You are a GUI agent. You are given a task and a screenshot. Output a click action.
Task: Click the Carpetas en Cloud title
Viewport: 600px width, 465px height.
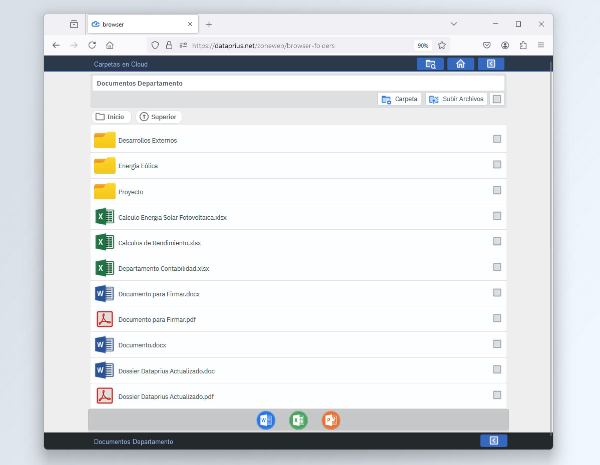click(x=121, y=64)
